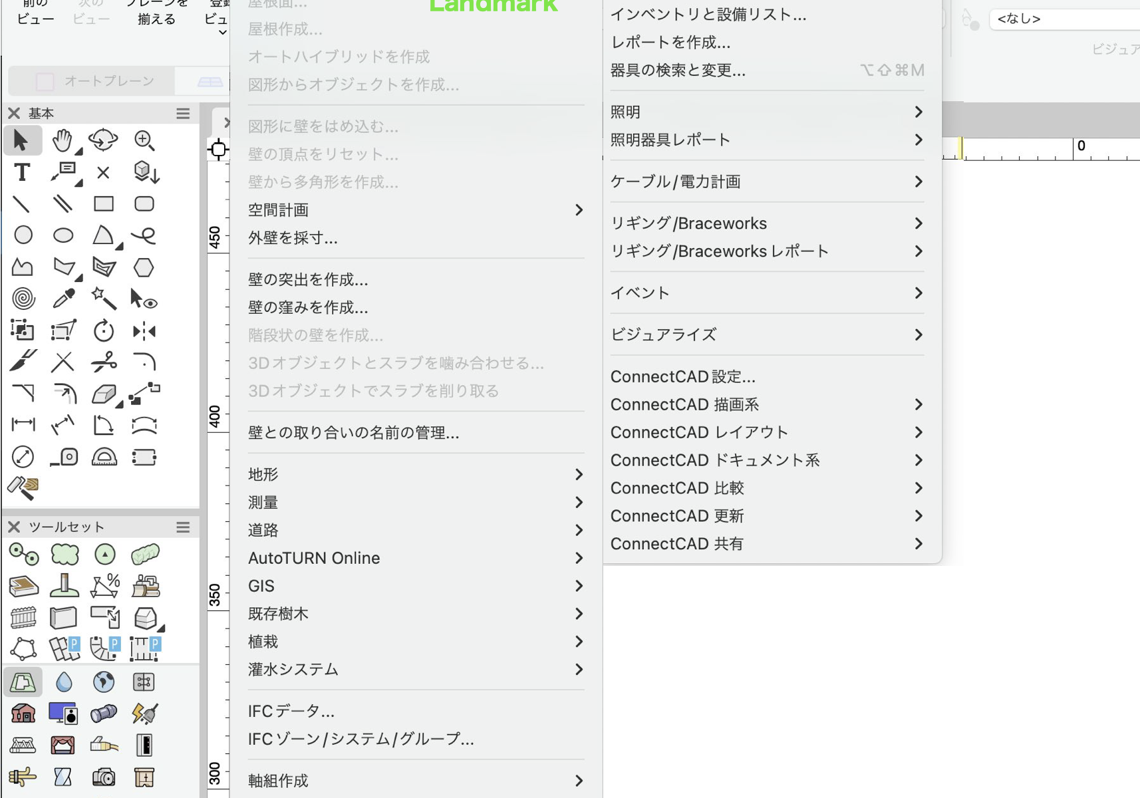Open the water drop Irrigation toolset
This screenshot has width=1140, height=798.
click(x=64, y=682)
